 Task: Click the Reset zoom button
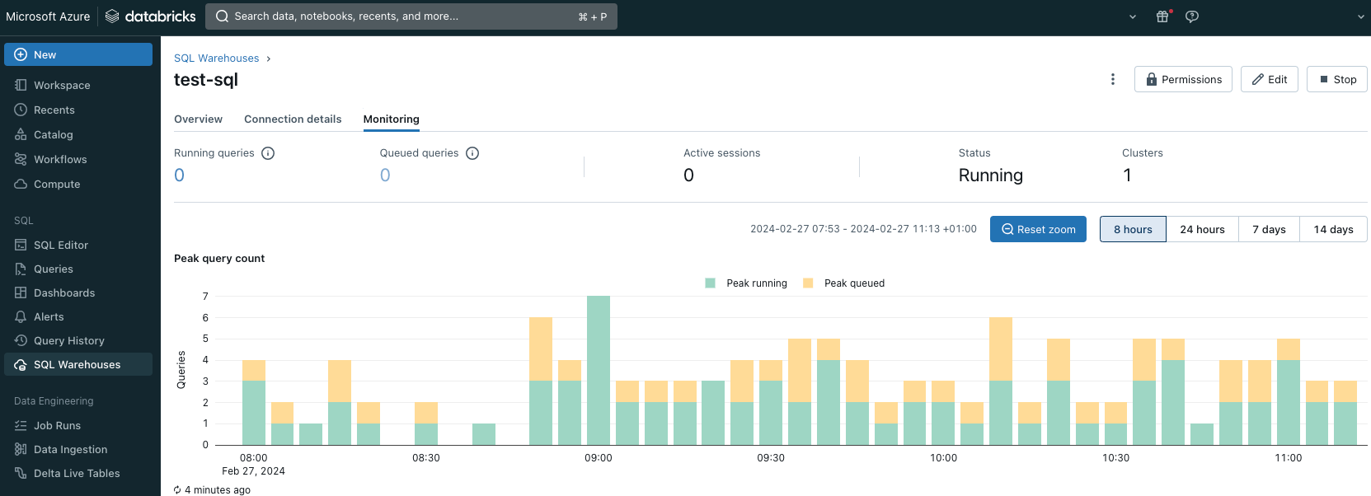point(1038,229)
